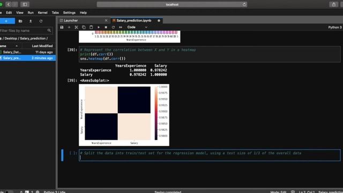The image size is (343, 193).
Task: Upload files using the upload arrow icon
Action: [x=31, y=21]
